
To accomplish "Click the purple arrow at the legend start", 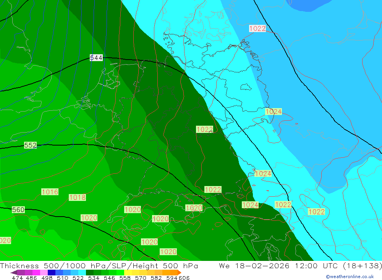I will 14,272.
